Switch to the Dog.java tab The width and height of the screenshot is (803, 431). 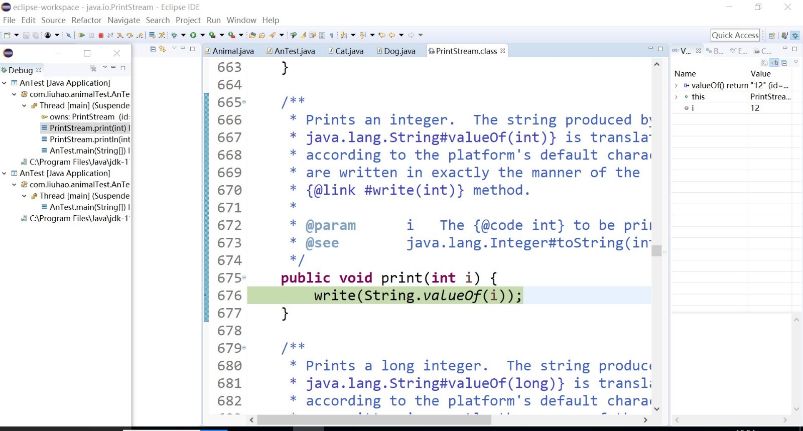396,51
